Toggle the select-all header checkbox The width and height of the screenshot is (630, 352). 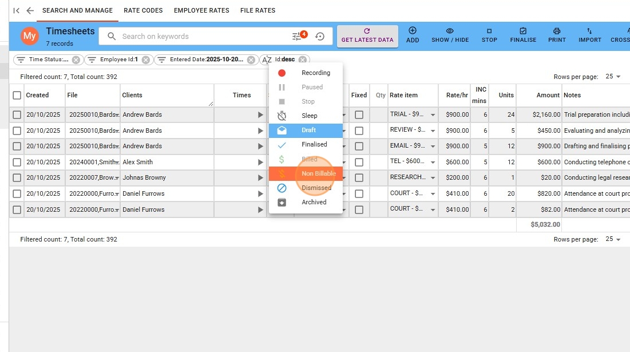click(x=17, y=95)
